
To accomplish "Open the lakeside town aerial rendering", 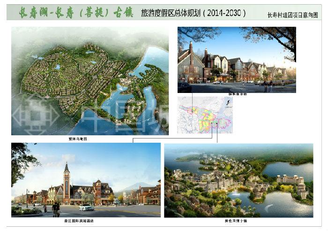I will coord(238,180).
